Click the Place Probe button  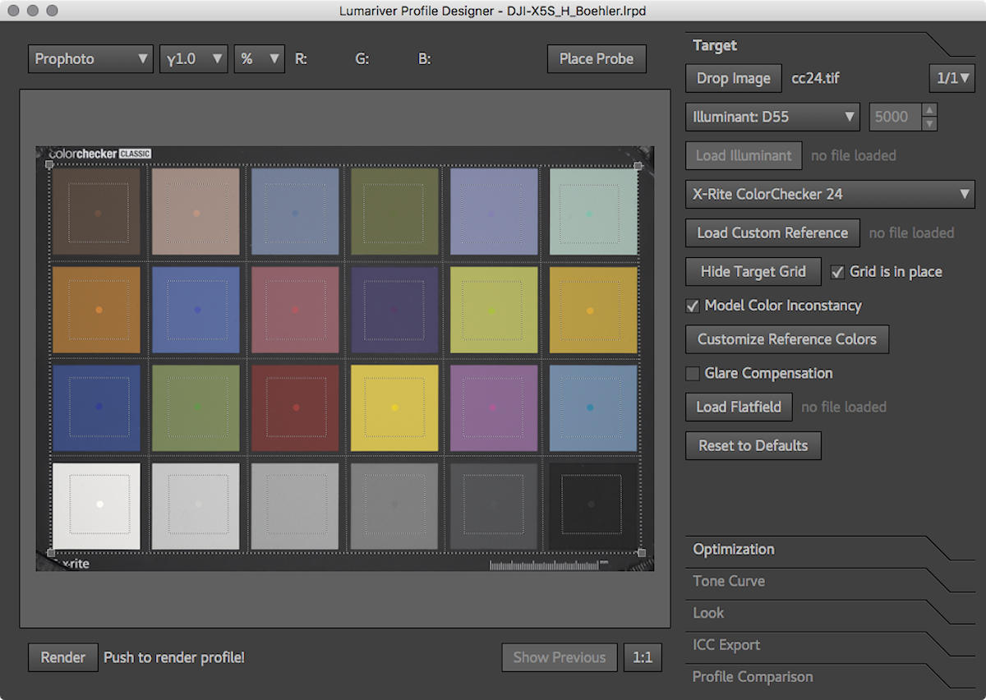click(x=596, y=59)
